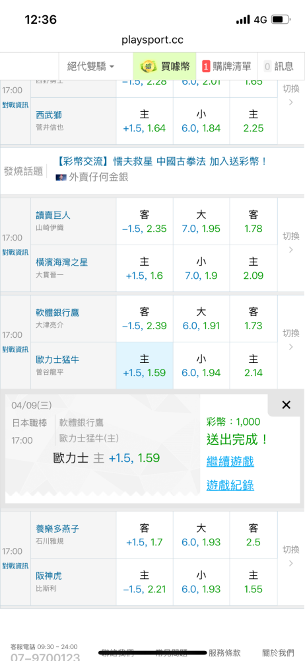Expand 切換 for 軟體銀行鷹 game
The height and width of the screenshot is (661, 305).
coord(290,340)
